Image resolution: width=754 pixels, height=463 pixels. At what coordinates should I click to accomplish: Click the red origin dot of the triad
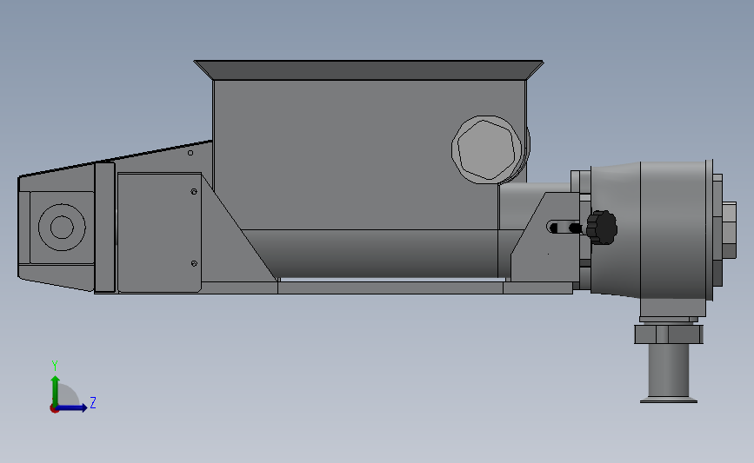pos(54,409)
